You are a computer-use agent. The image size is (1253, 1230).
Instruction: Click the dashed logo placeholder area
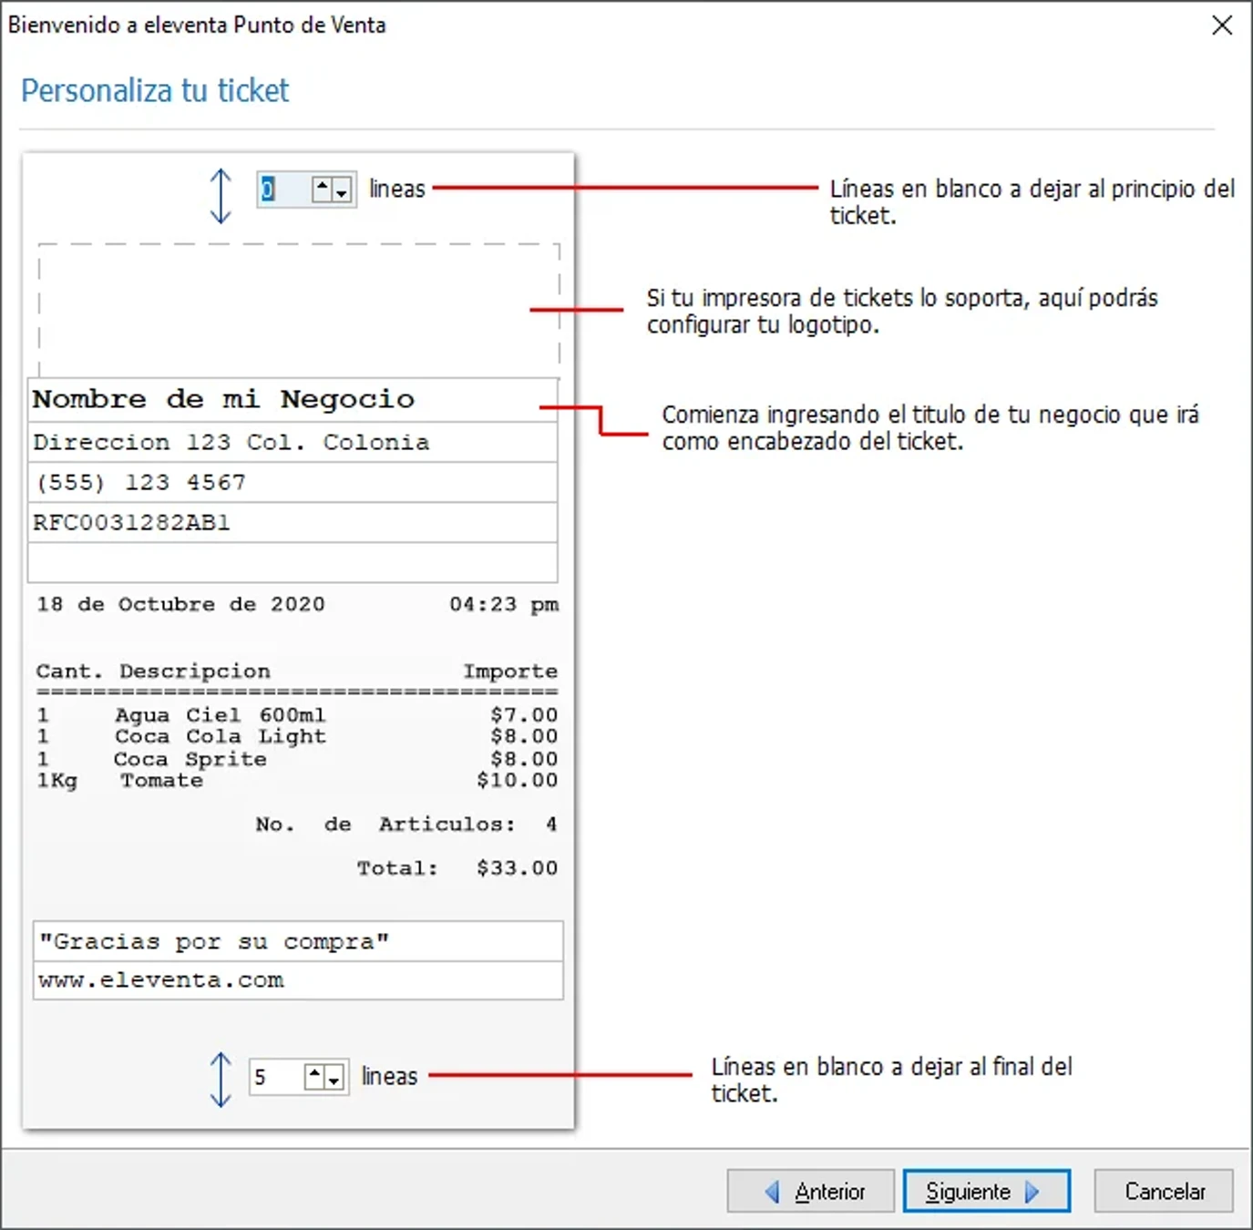pos(297,305)
